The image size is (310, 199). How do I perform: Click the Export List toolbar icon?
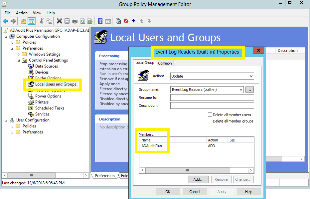point(90,21)
